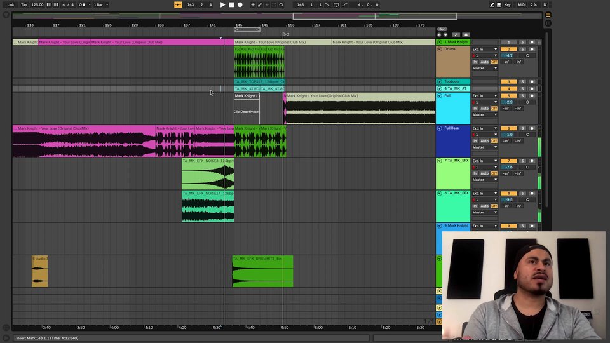Image resolution: width=610 pixels, height=343 pixels.
Task: Open Drums Ext. In input dropdown
Action: coord(484,50)
